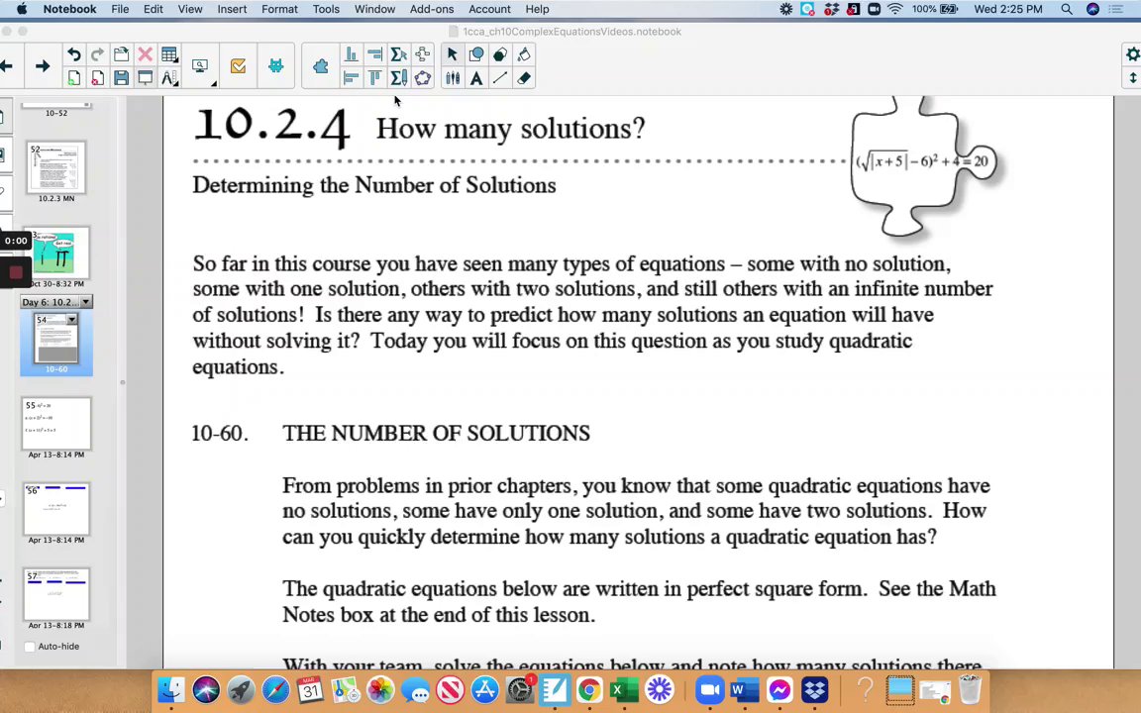The height and width of the screenshot is (713, 1141).
Task: Open Zoom from the dock
Action: [x=709, y=689]
